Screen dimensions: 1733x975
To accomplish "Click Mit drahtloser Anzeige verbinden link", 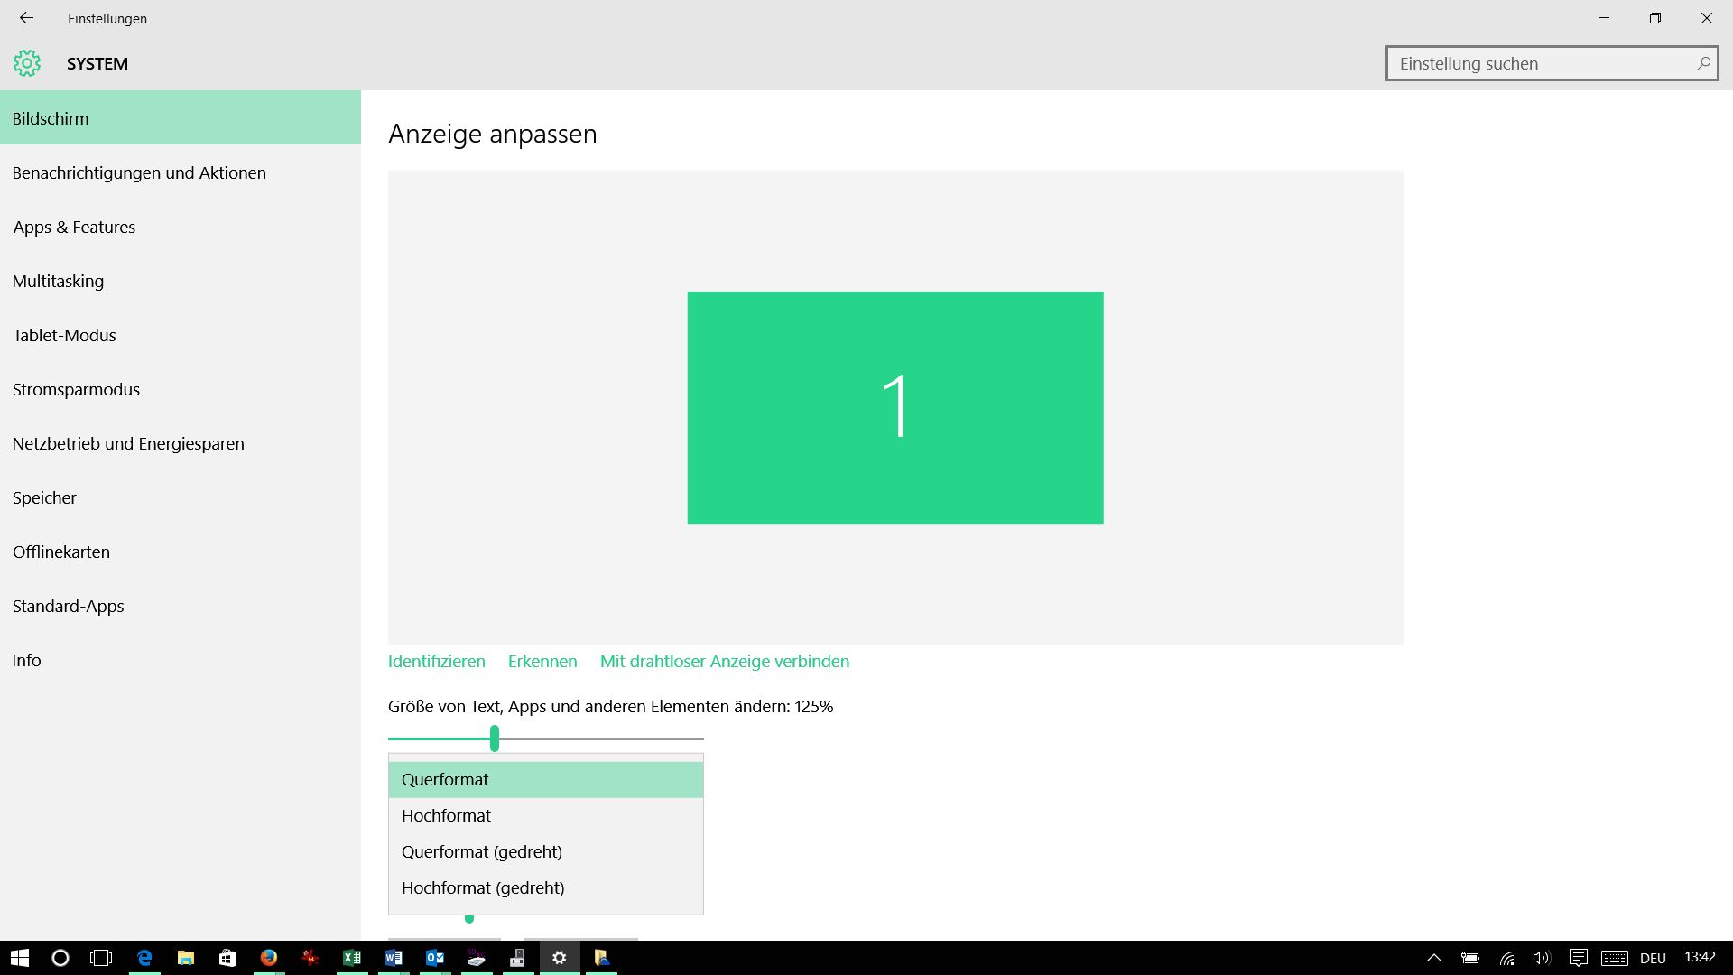I will pos(724,661).
